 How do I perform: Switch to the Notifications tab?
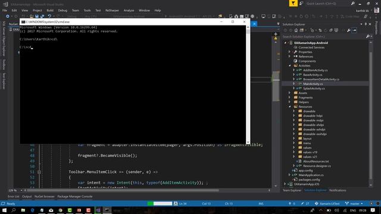(338, 190)
